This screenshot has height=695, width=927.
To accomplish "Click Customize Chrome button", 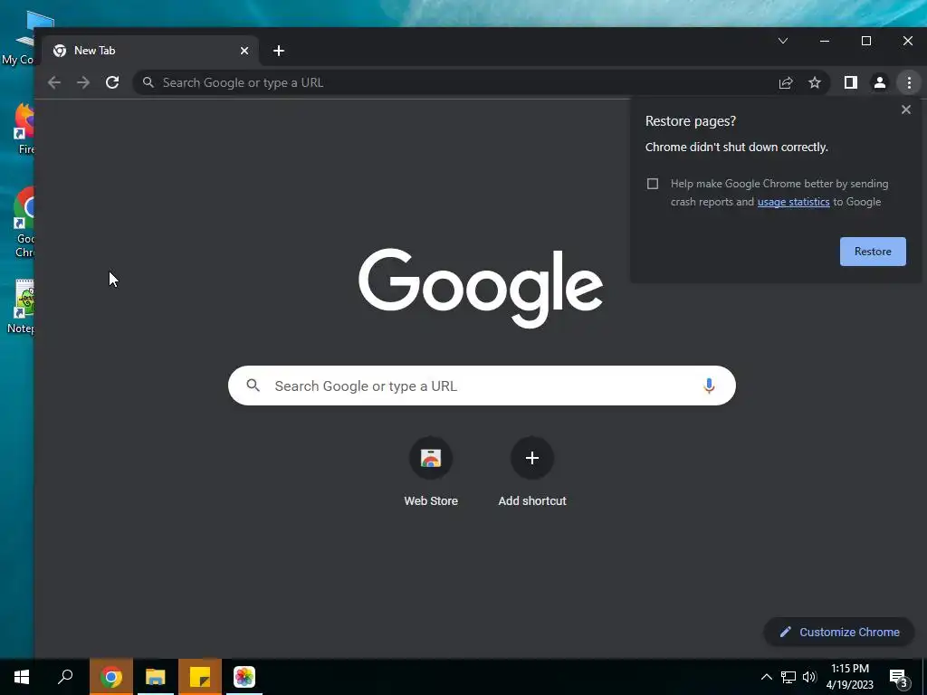I will pos(839,633).
